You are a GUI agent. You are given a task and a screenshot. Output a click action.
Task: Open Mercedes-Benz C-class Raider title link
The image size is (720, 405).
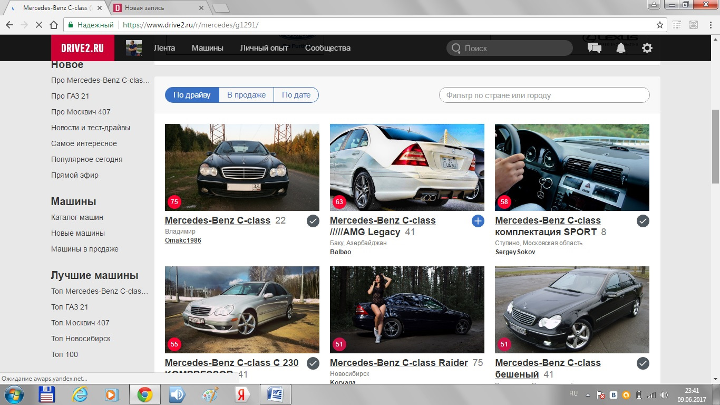click(399, 363)
